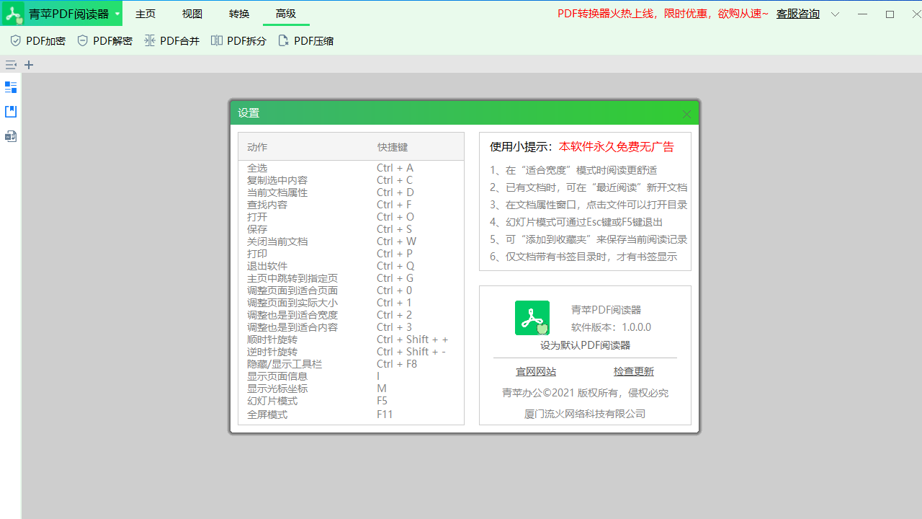Select the PDF加密 (encrypt) tool
Screen dimensions: 922x519
pyautogui.click(x=37, y=40)
